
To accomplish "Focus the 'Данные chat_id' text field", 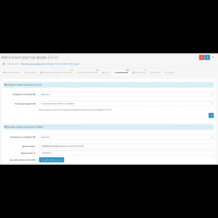I will pos(126,153).
